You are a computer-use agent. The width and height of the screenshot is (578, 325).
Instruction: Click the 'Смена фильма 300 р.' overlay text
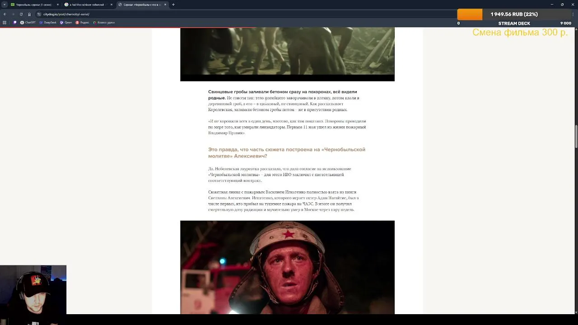click(520, 32)
